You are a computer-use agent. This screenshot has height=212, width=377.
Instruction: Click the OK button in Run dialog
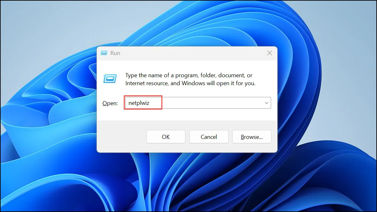(x=166, y=137)
